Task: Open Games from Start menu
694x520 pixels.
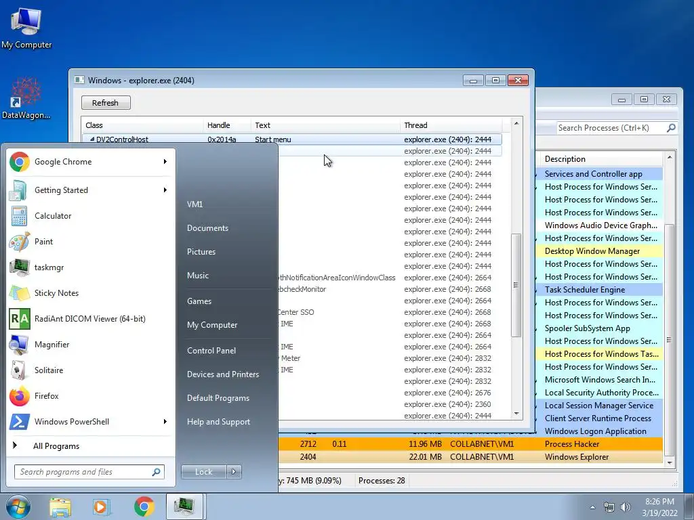Action: pyautogui.click(x=199, y=301)
